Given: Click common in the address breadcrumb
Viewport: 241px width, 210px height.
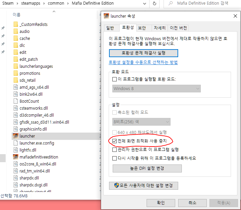Looking at the screenshot, I should 56,3.
